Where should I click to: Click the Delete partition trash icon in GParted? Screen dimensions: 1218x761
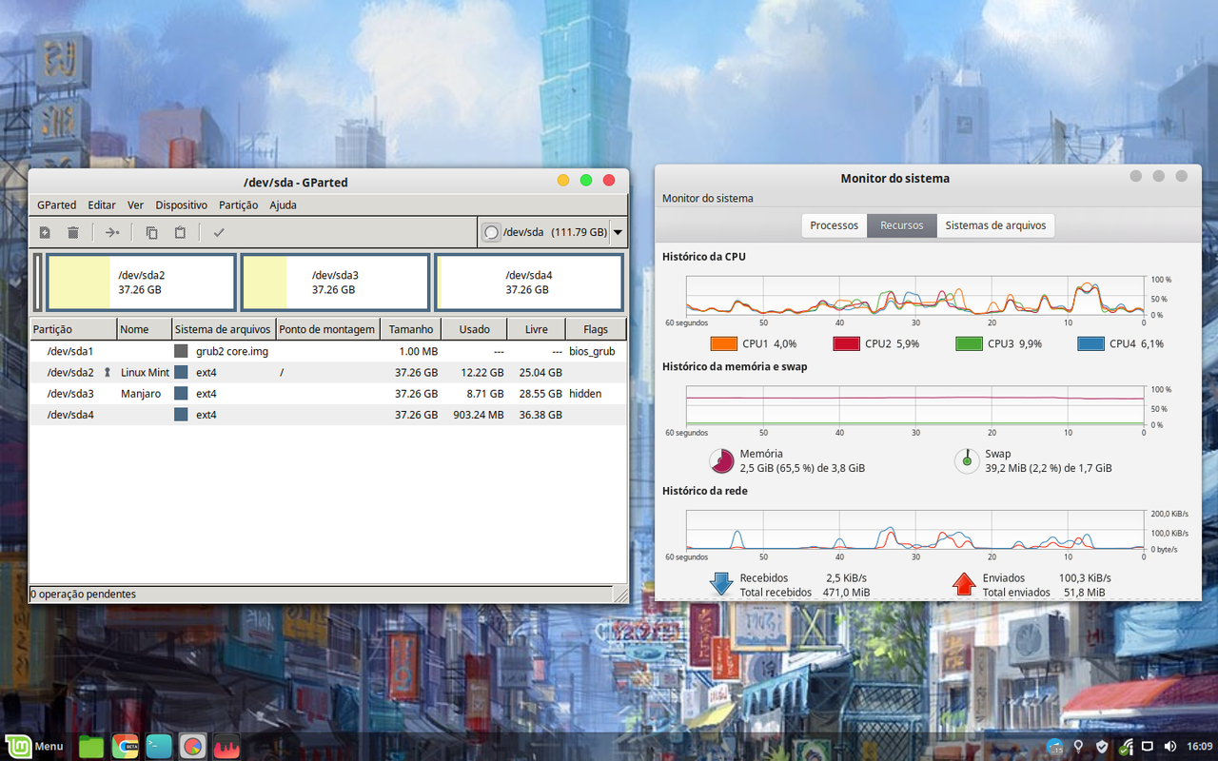[x=73, y=232]
